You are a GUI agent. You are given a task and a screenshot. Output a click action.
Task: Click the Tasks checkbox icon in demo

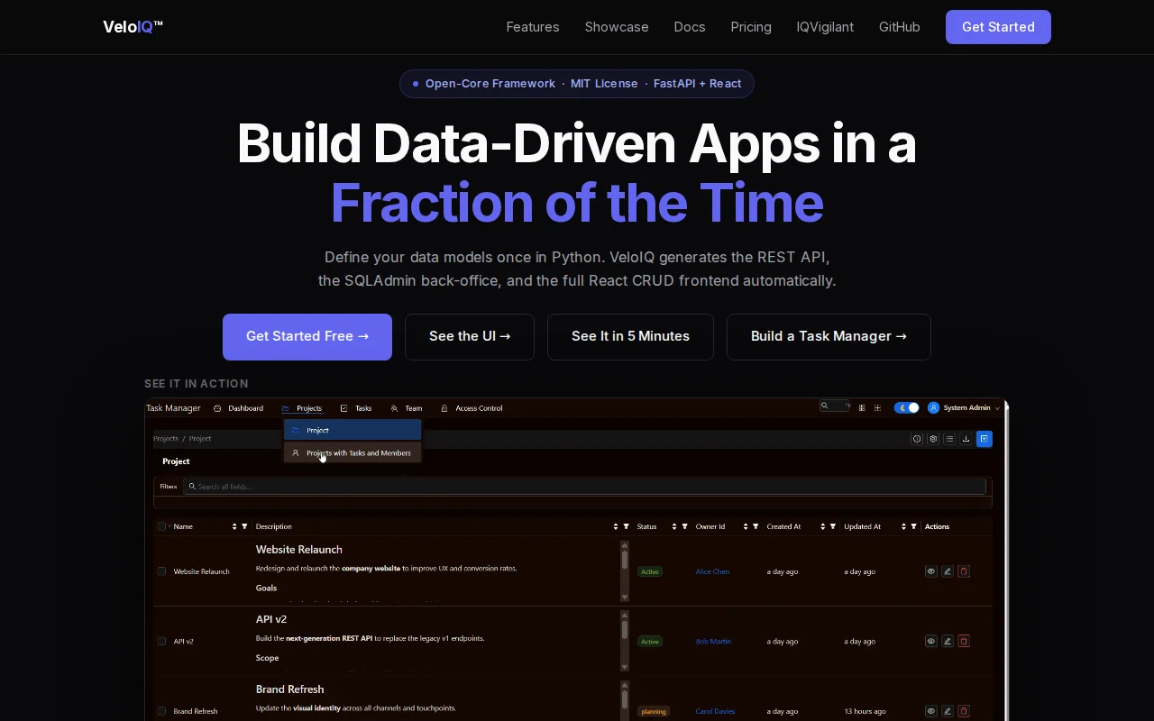344,408
